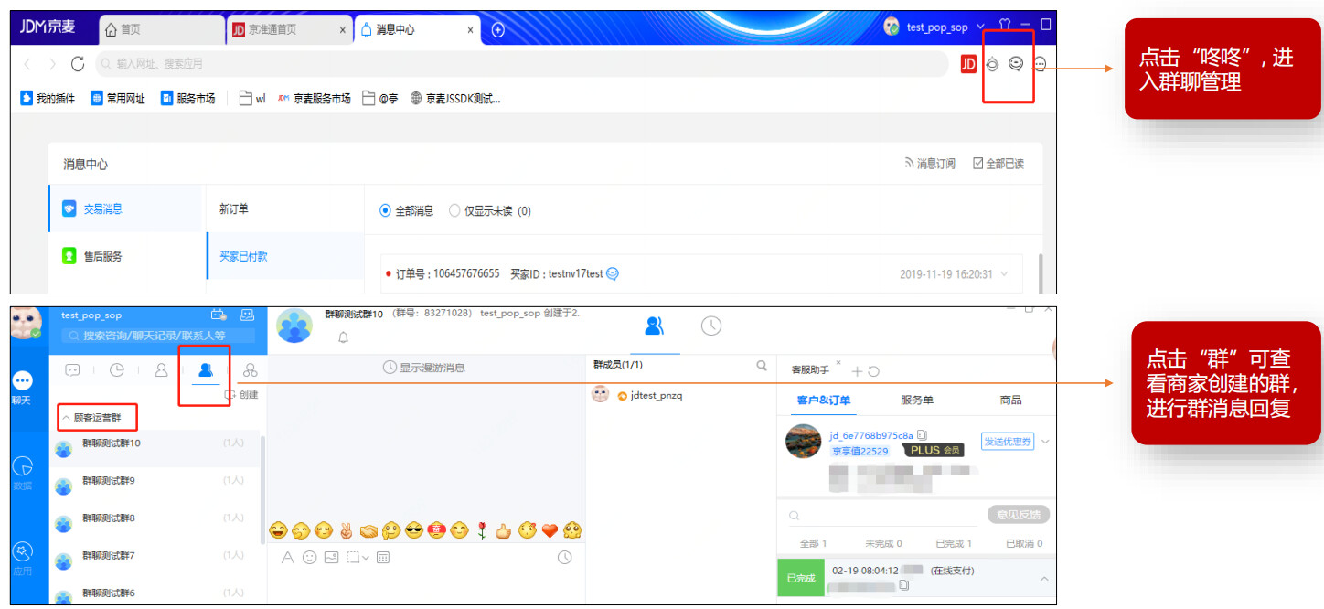Select the 消息中心 browser tab
Viewport: 1324px width, 609px height.
[x=416, y=29]
